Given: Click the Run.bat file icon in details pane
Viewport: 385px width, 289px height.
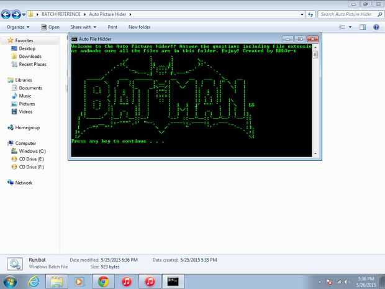Looking at the screenshot, I should (15, 264).
